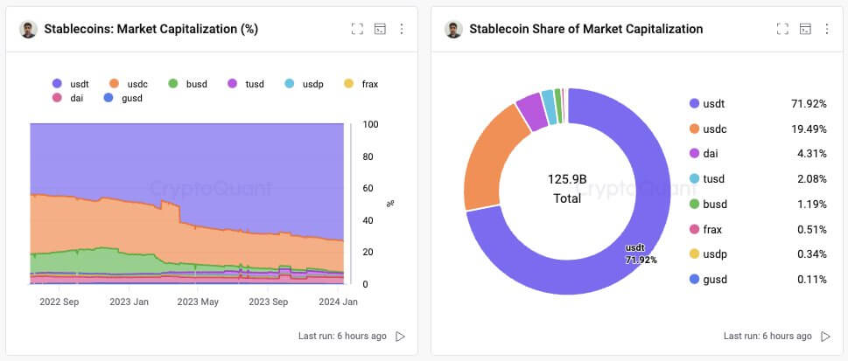Open the query code icon on right chart
This screenshot has height=361, width=848.
coord(805,29)
